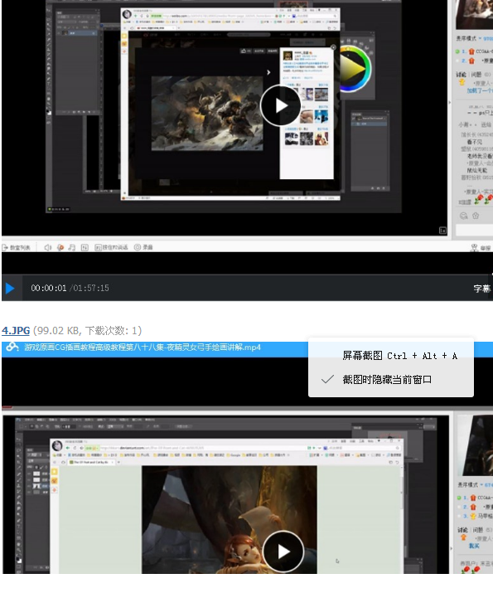493x593 pixels.
Task: Pick a color on the circular color wheel
Action: click(x=354, y=69)
